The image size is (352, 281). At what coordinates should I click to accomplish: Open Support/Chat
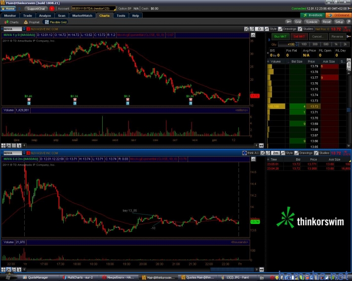click(36, 8)
